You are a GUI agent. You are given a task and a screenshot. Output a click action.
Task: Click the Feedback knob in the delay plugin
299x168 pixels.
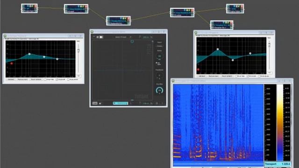tap(159, 76)
